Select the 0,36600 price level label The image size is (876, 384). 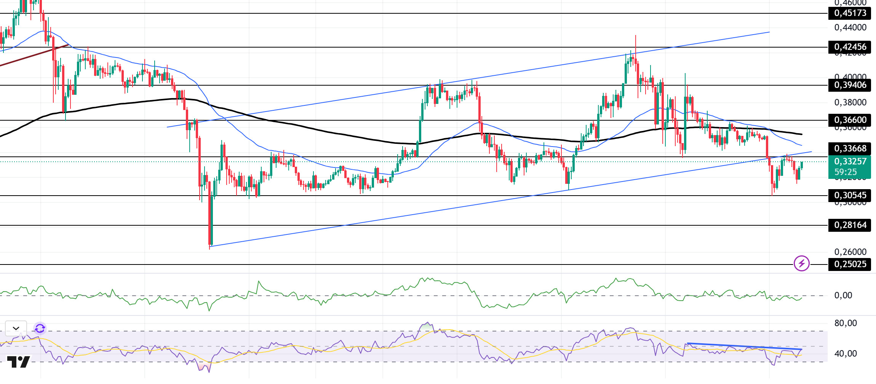click(850, 120)
